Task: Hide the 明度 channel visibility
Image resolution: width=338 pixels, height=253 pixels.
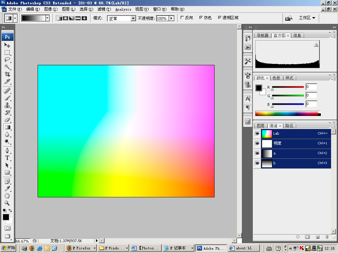Action: pyautogui.click(x=257, y=144)
